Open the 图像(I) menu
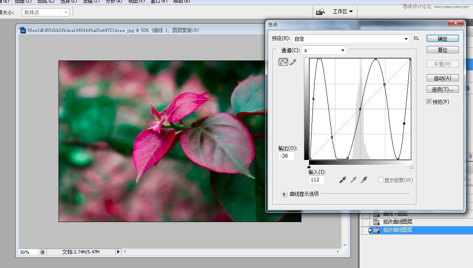Screen dimensions: 473x268 23,1
